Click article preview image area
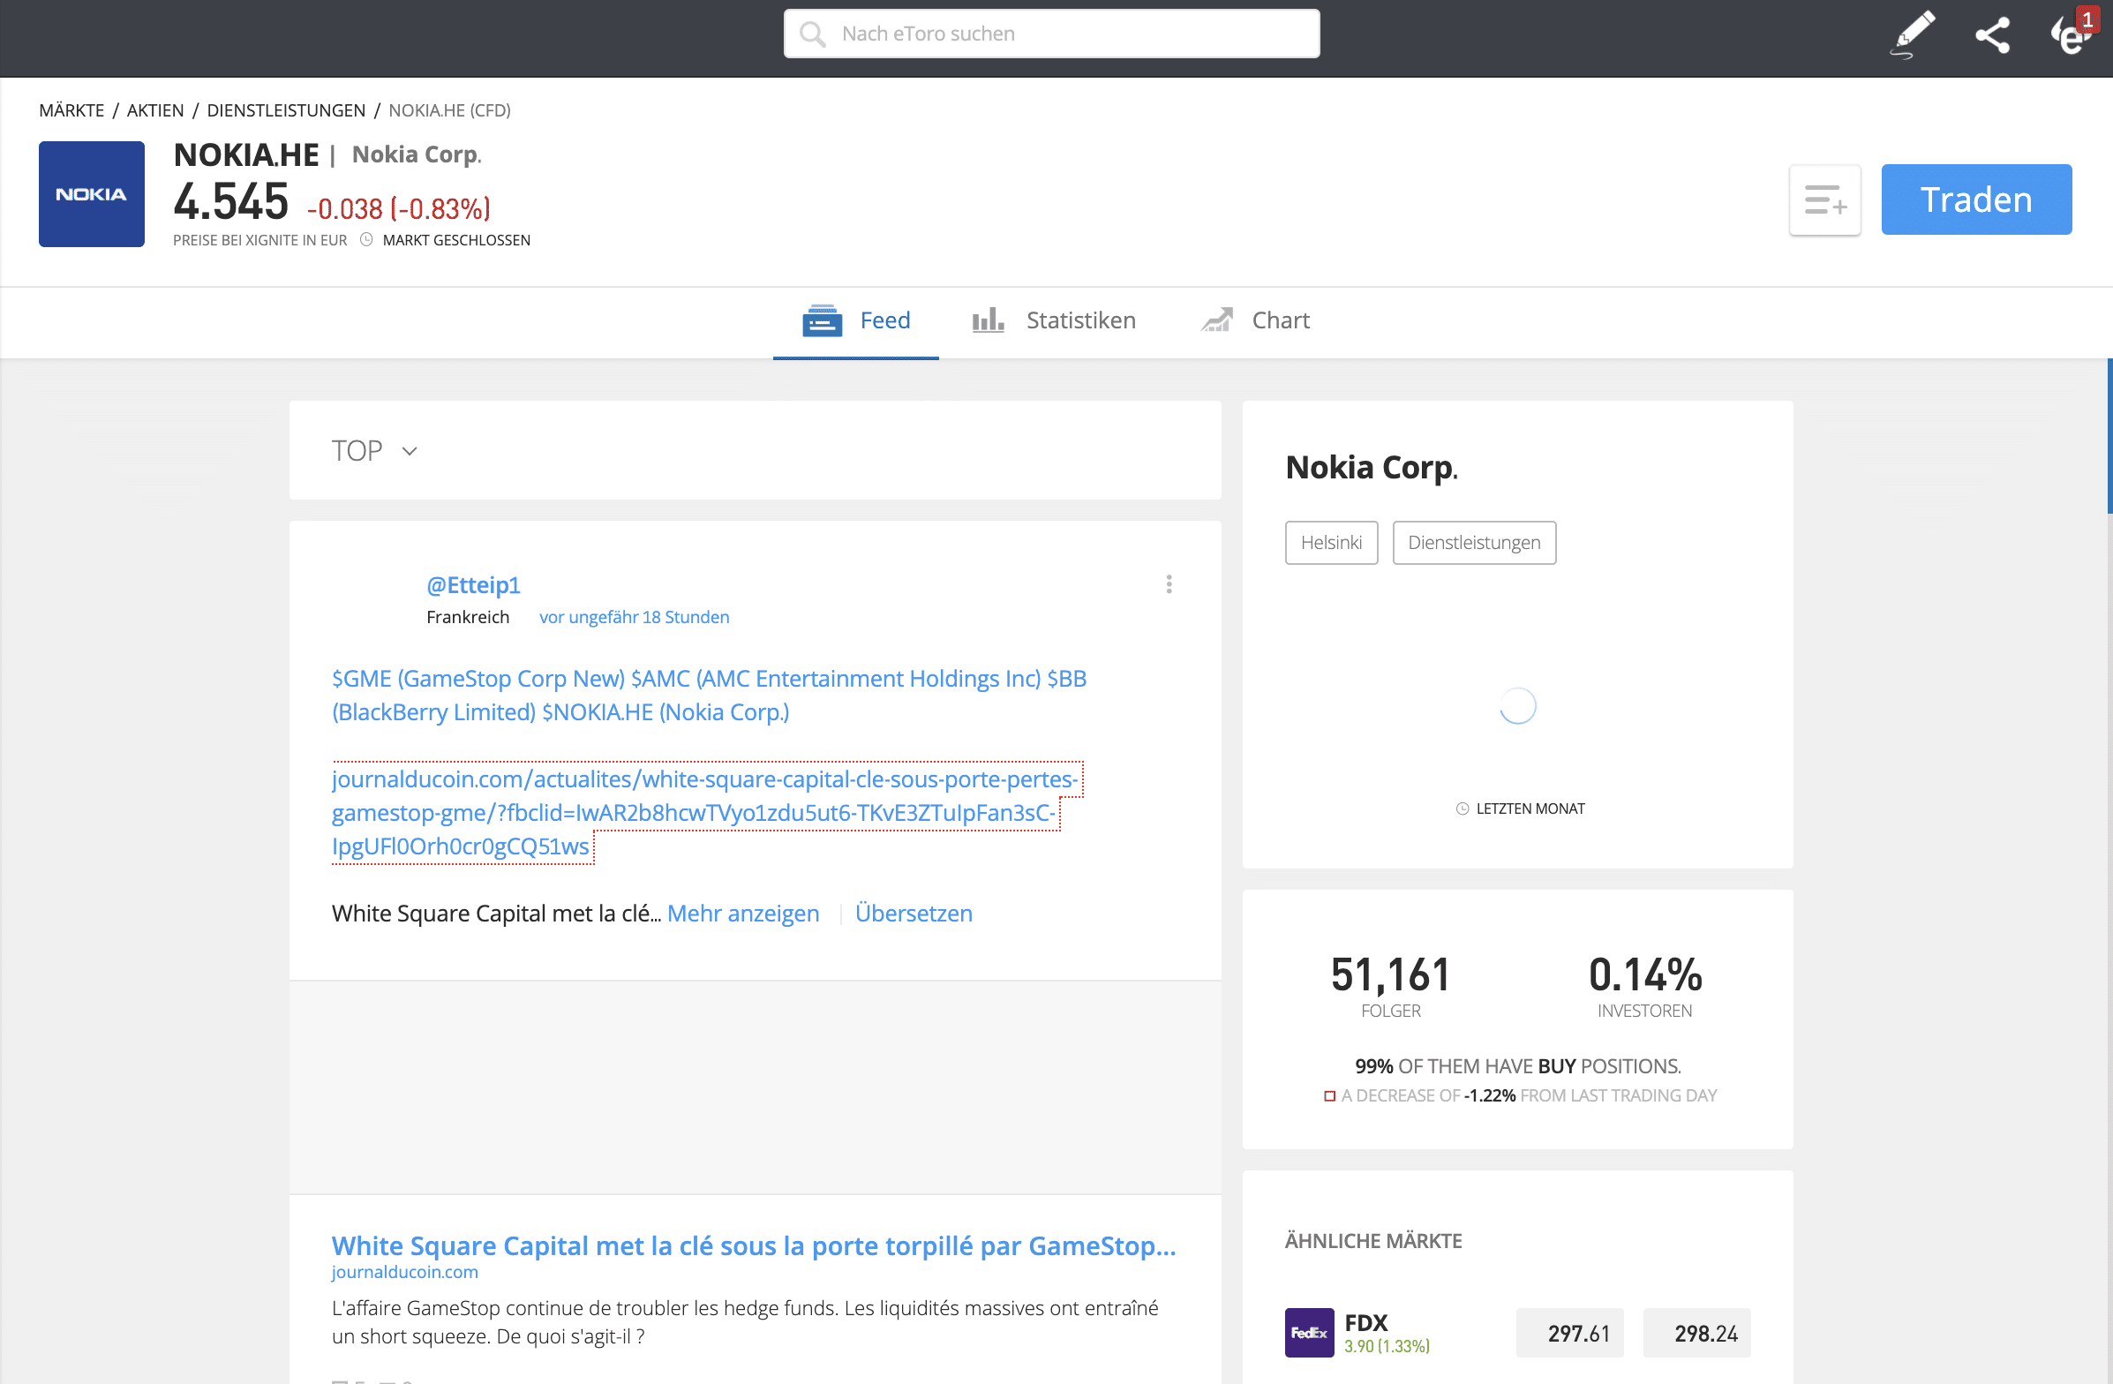2113x1384 pixels. (x=756, y=1087)
